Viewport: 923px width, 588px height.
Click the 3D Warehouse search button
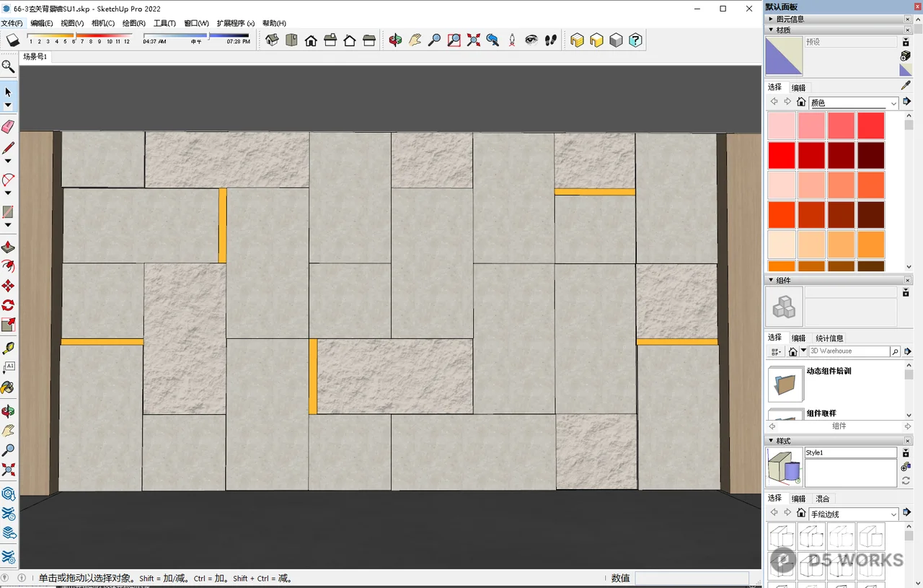pyautogui.click(x=896, y=351)
